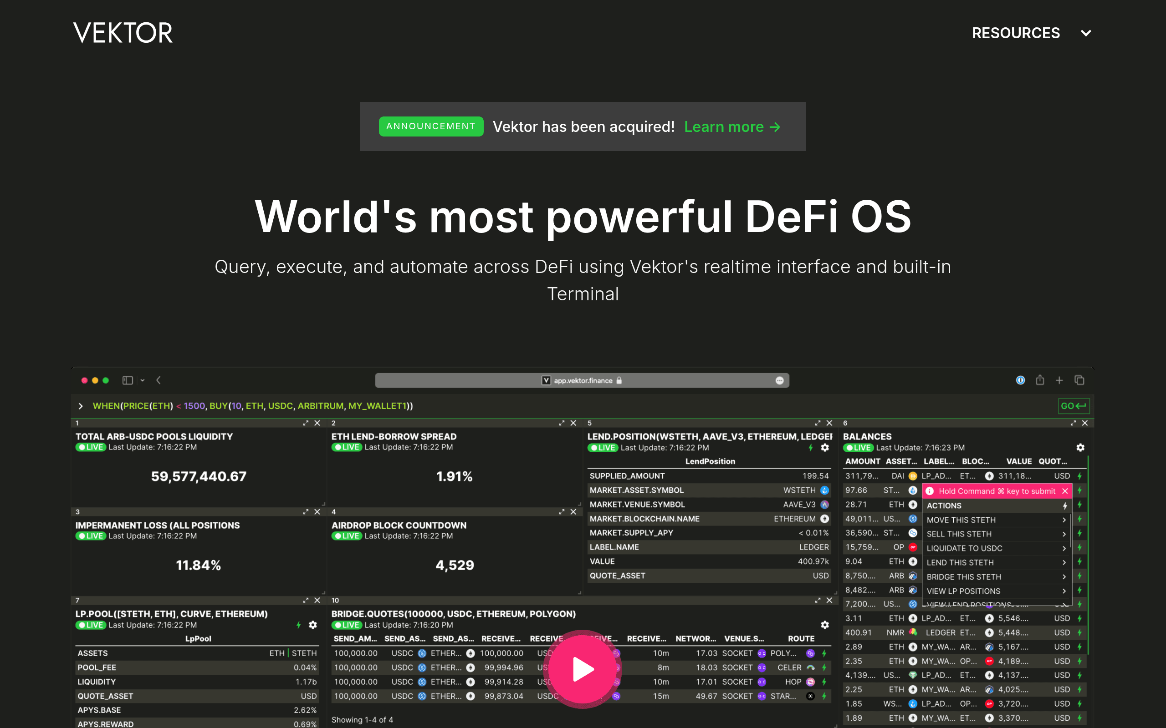
Task: Click the green GO submit button
Action: pyautogui.click(x=1073, y=406)
